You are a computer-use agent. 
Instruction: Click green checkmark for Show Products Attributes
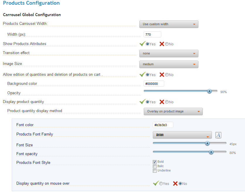pos(143,44)
